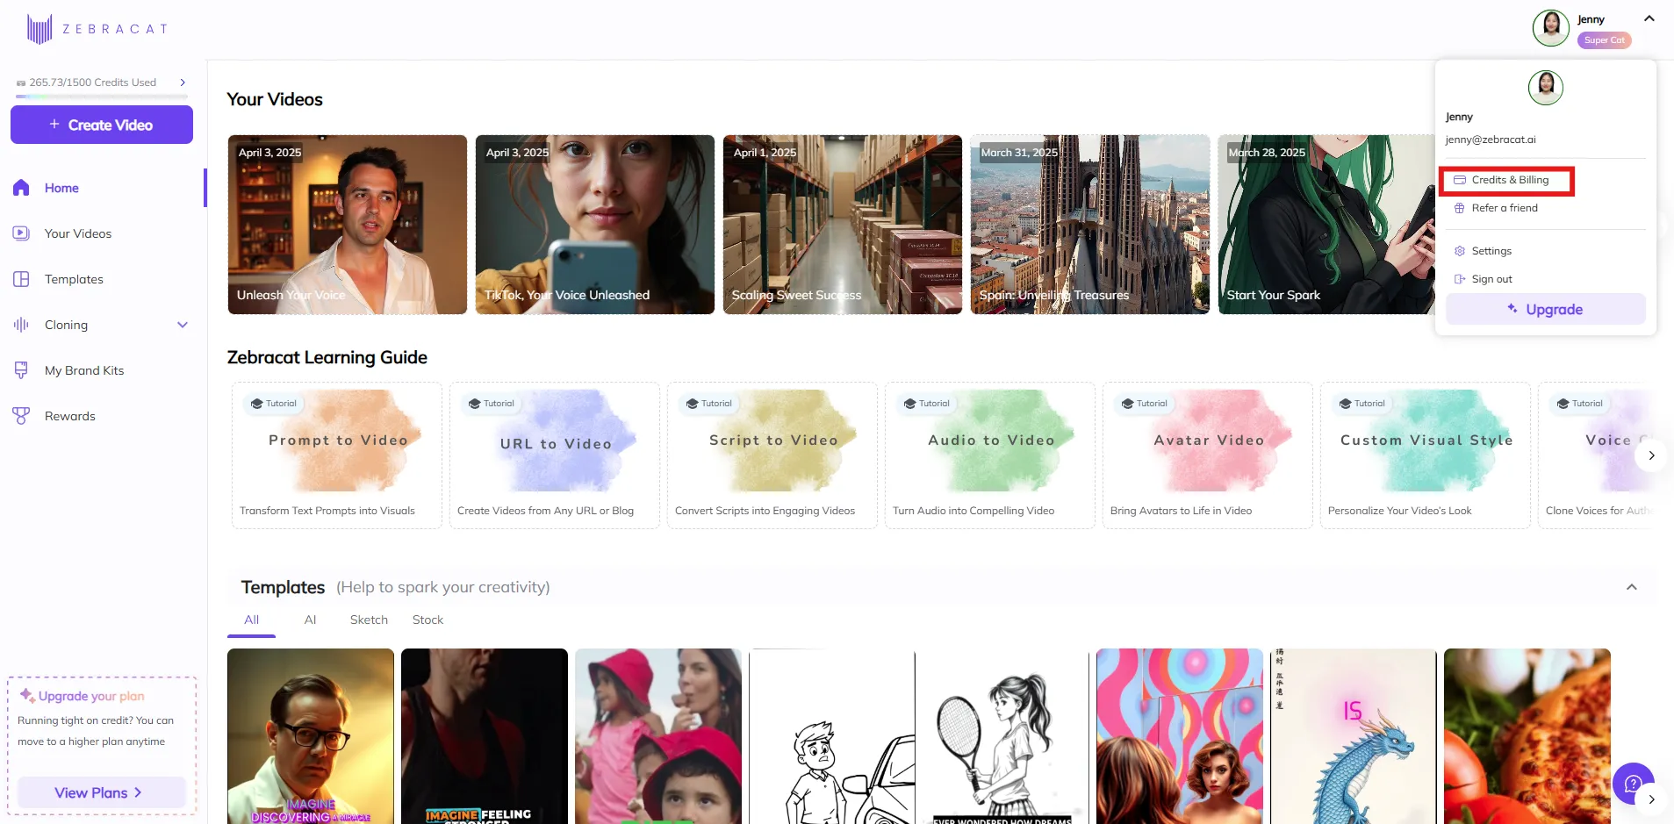Click the Home house icon in sidebar
This screenshot has height=824, width=1674.
tap(22, 188)
